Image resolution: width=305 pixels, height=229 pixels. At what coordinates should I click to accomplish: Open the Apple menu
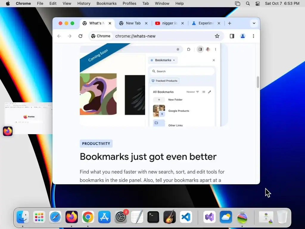[x=8, y=4]
